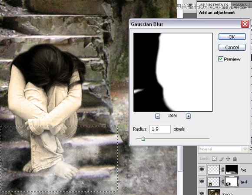Switch to the Adjustments tab
Viewport: 252px width, 195px height.
[x=214, y=5]
